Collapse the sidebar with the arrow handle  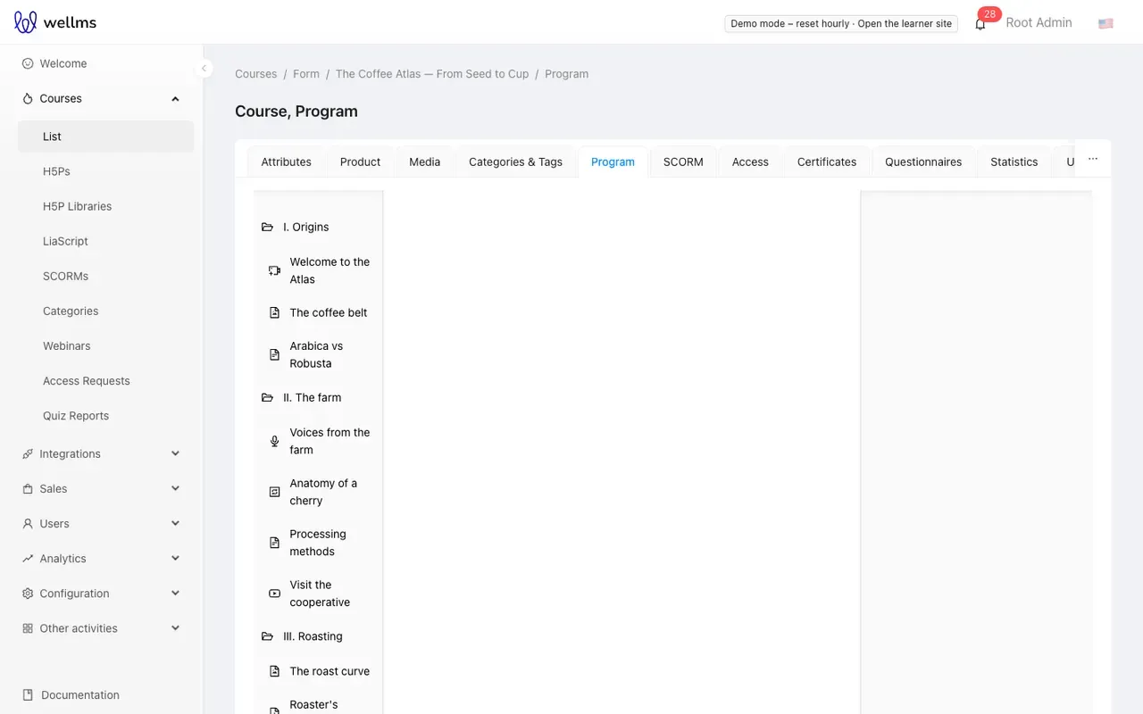(204, 68)
